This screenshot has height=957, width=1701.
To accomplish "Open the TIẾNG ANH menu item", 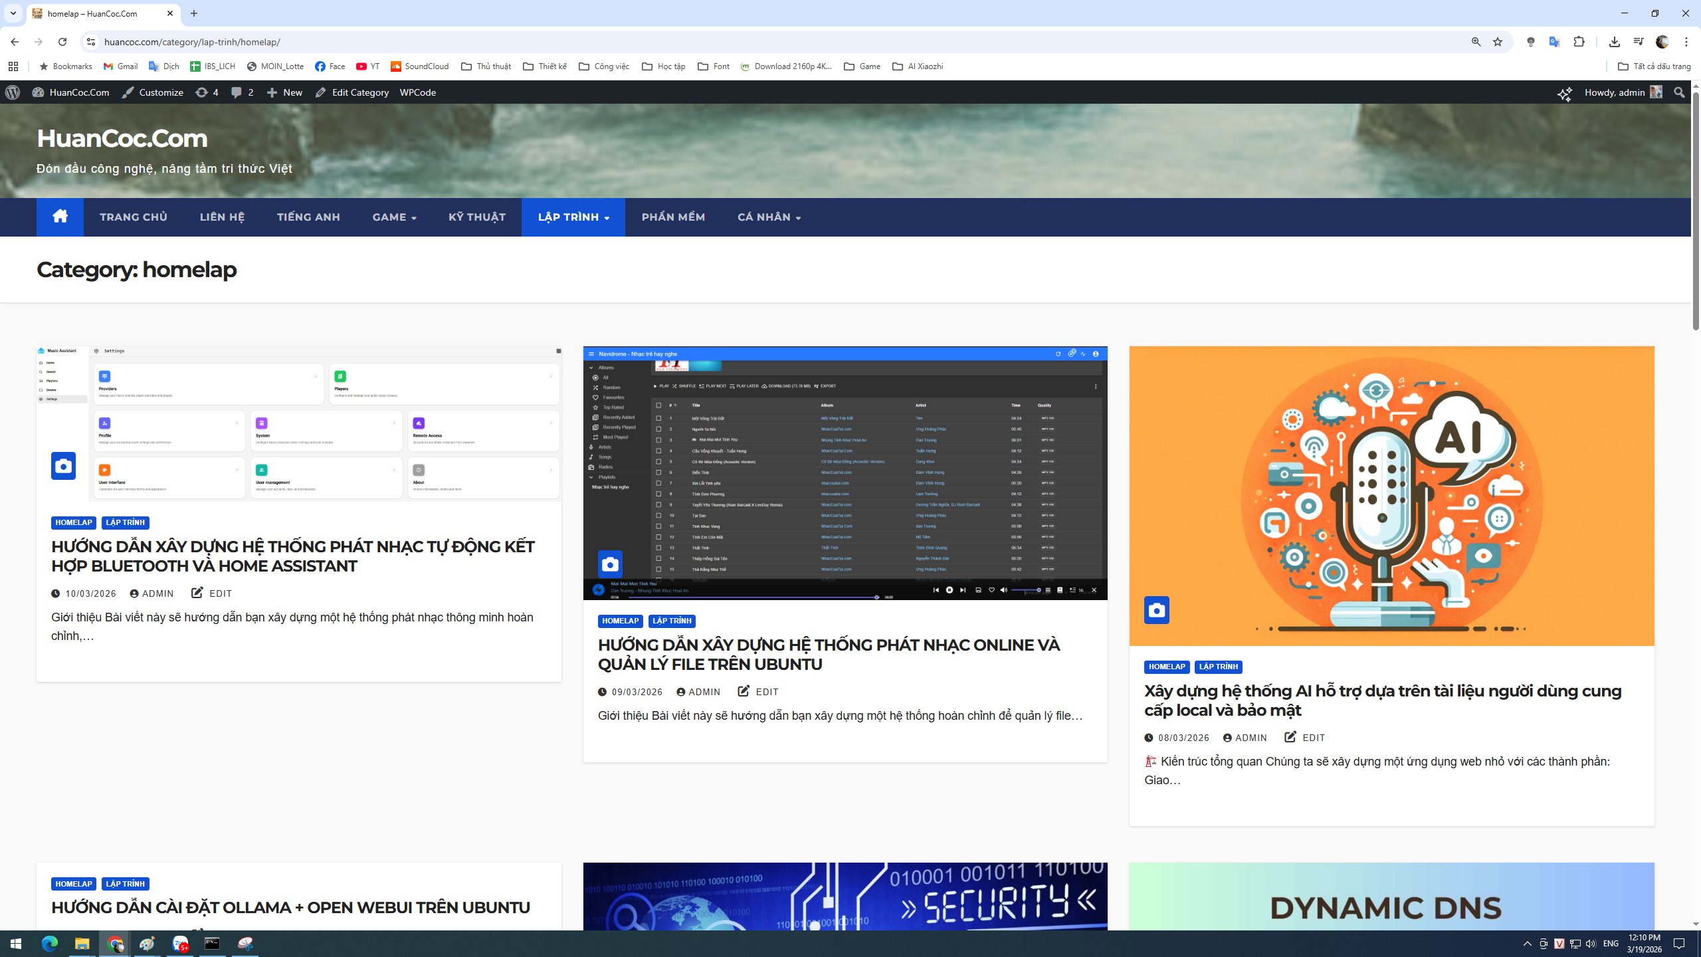I will coord(308,217).
